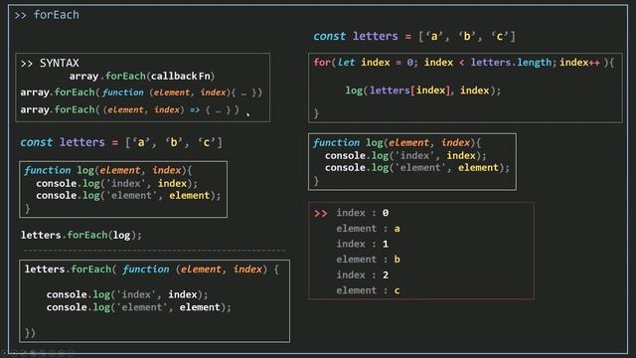Click output line 'index : 2'
The height and width of the screenshot is (358, 636).
(x=362, y=274)
